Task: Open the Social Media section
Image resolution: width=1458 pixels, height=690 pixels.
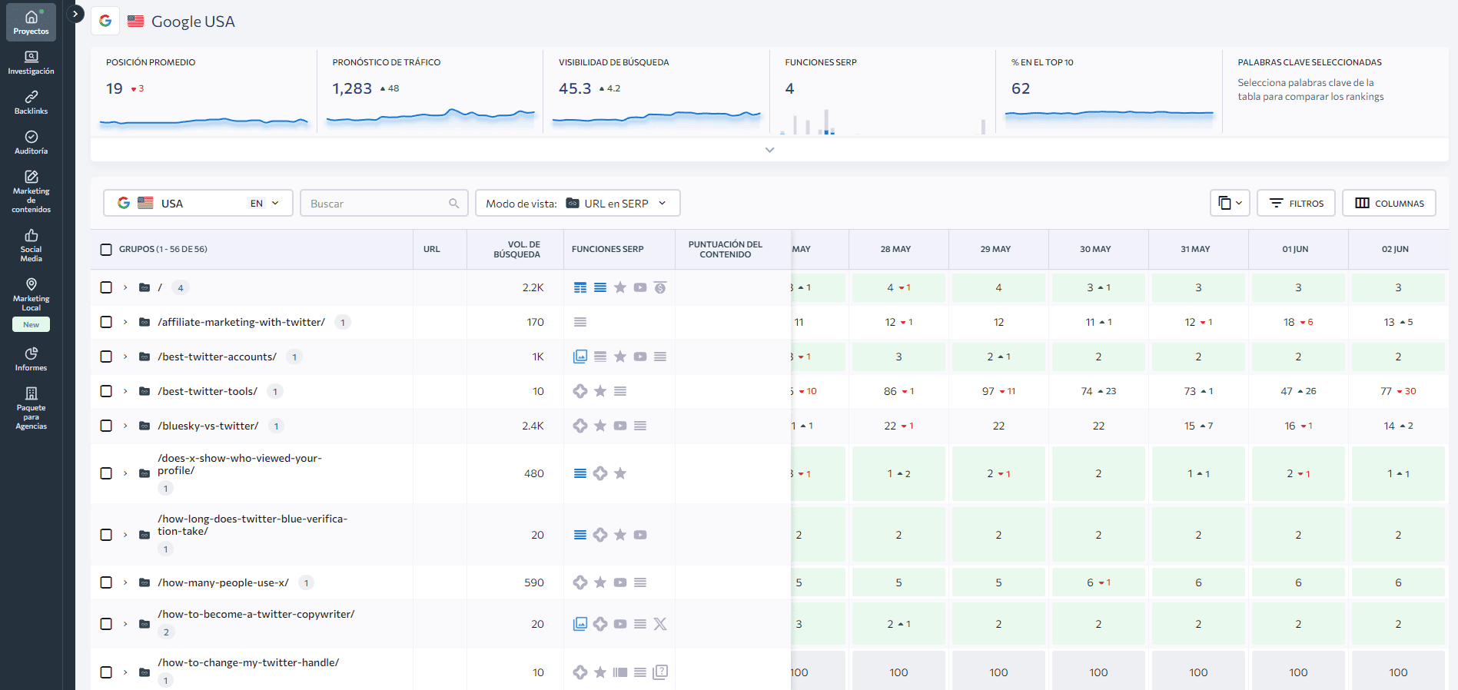Action: click(x=31, y=245)
